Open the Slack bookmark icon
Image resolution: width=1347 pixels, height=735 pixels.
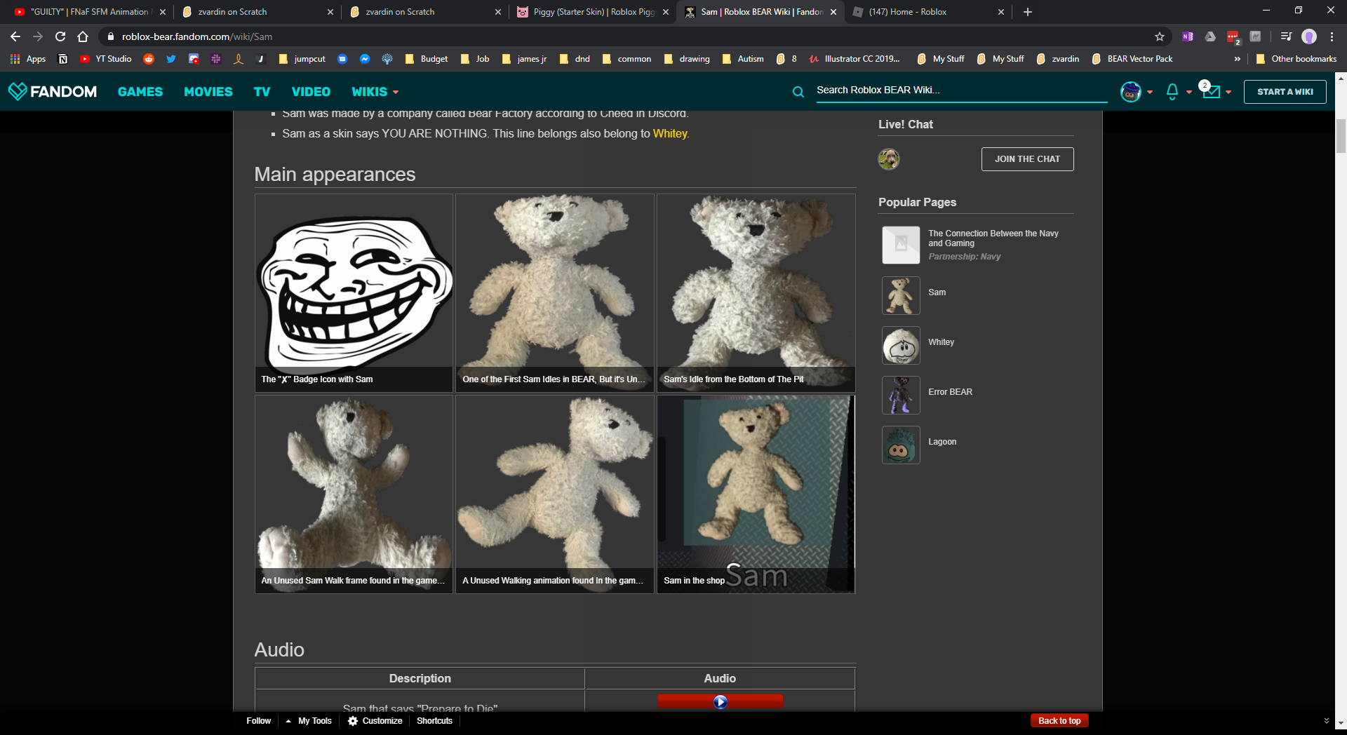point(216,59)
